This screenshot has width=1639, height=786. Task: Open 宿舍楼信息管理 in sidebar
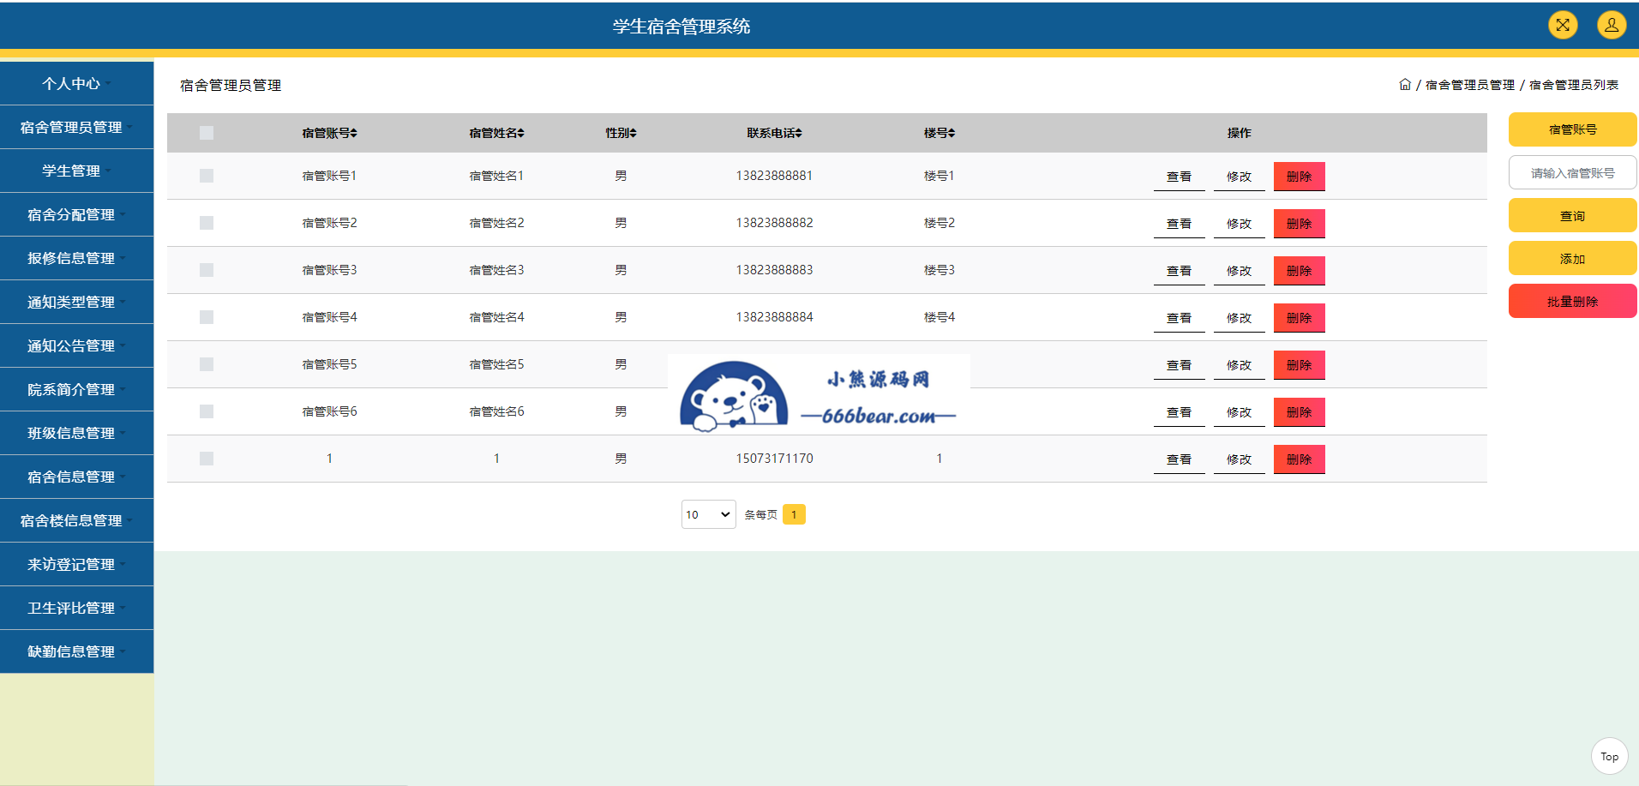pyautogui.click(x=77, y=520)
